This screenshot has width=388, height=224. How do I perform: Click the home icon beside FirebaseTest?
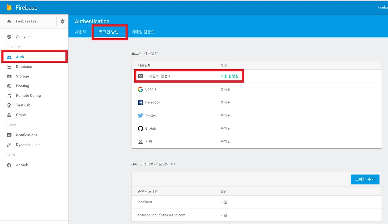tap(9, 21)
